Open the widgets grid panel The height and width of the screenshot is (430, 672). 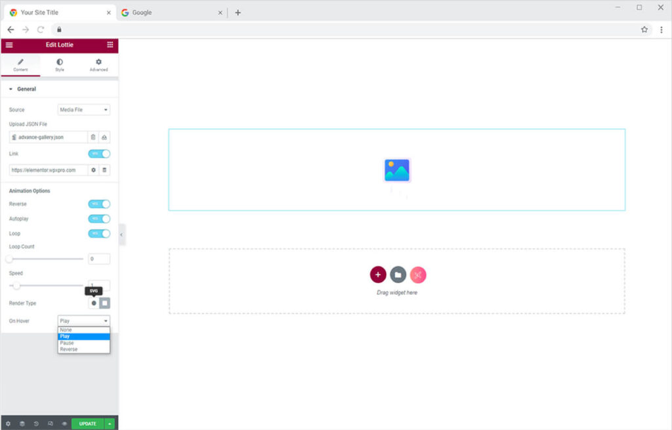point(110,45)
